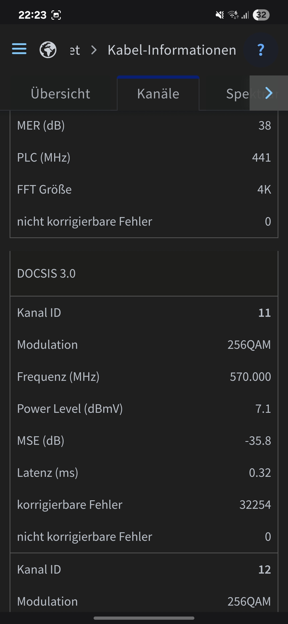Image resolution: width=288 pixels, height=624 pixels.
Task: Select the Kanäle tab
Action: point(158,94)
